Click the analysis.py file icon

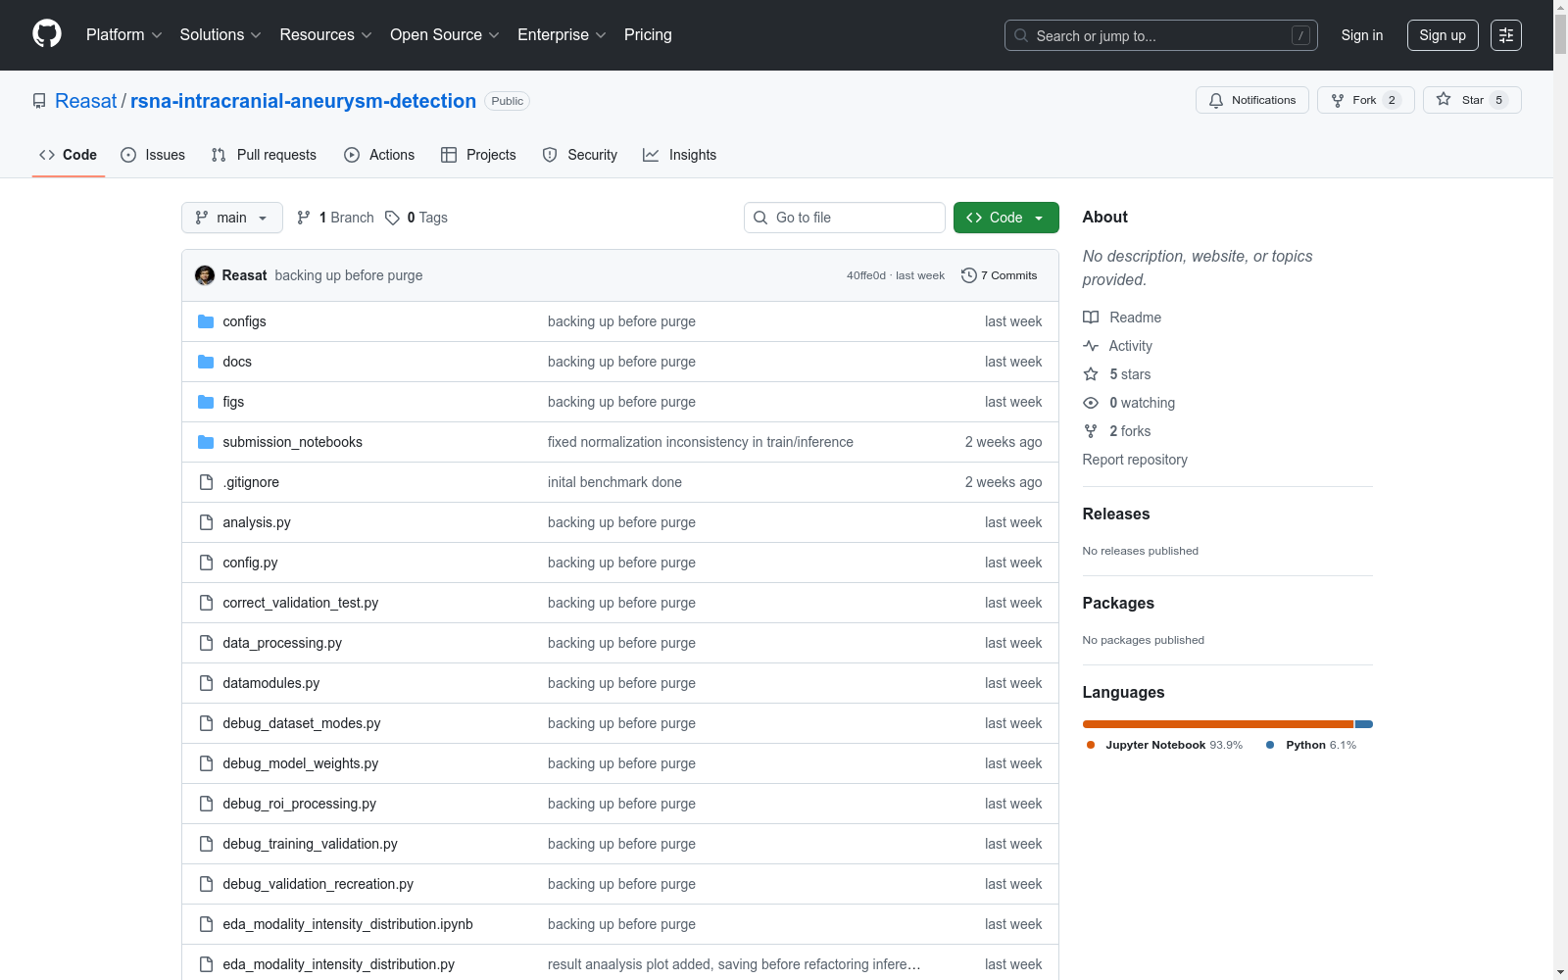(206, 522)
